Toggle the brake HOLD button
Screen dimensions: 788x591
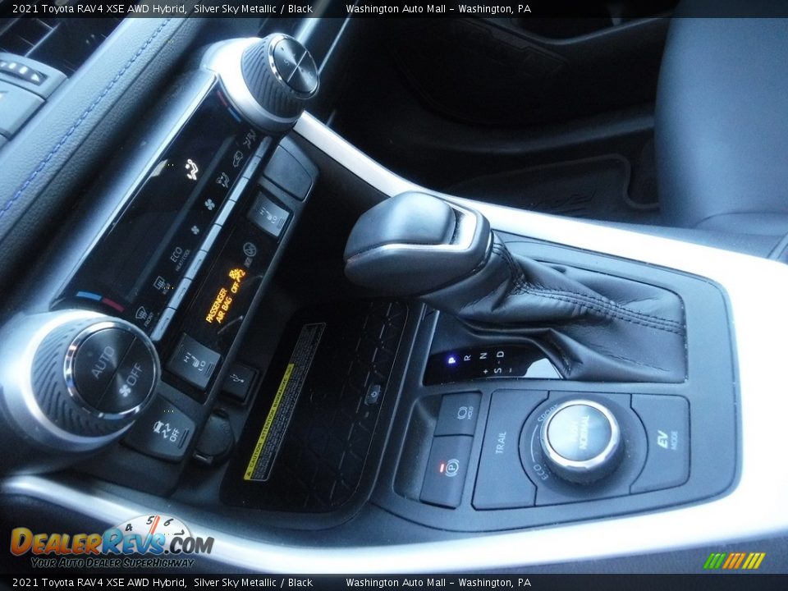point(458,415)
